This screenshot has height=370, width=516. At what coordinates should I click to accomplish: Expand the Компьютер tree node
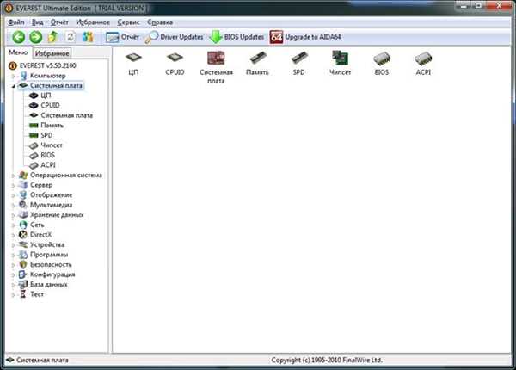pyautogui.click(x=14, y=76)
